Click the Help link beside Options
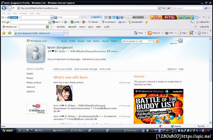Image resolution: width=213 pixels, height=140 pixels. coord(181,69)
